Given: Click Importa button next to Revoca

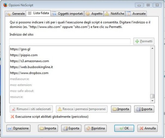Looking at the screenshot, I should point(121,109).
